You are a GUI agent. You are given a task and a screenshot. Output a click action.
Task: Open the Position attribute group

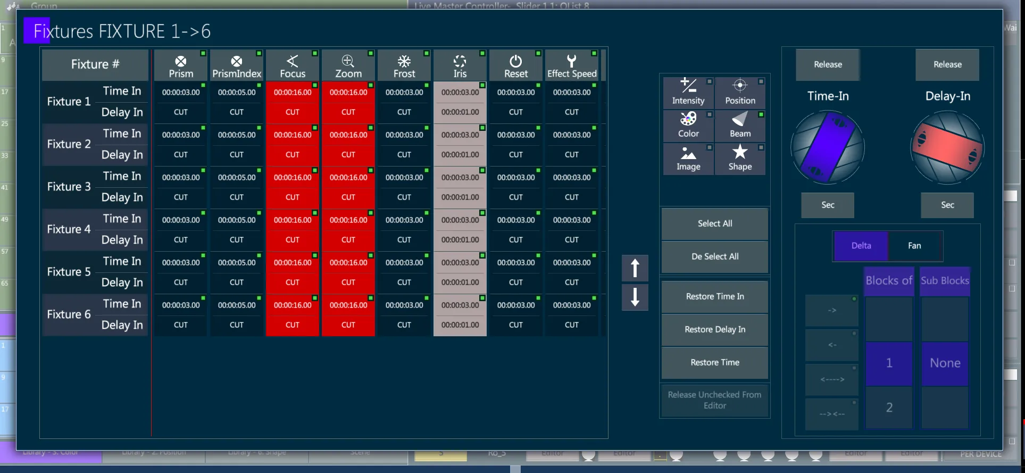point(740,93)
